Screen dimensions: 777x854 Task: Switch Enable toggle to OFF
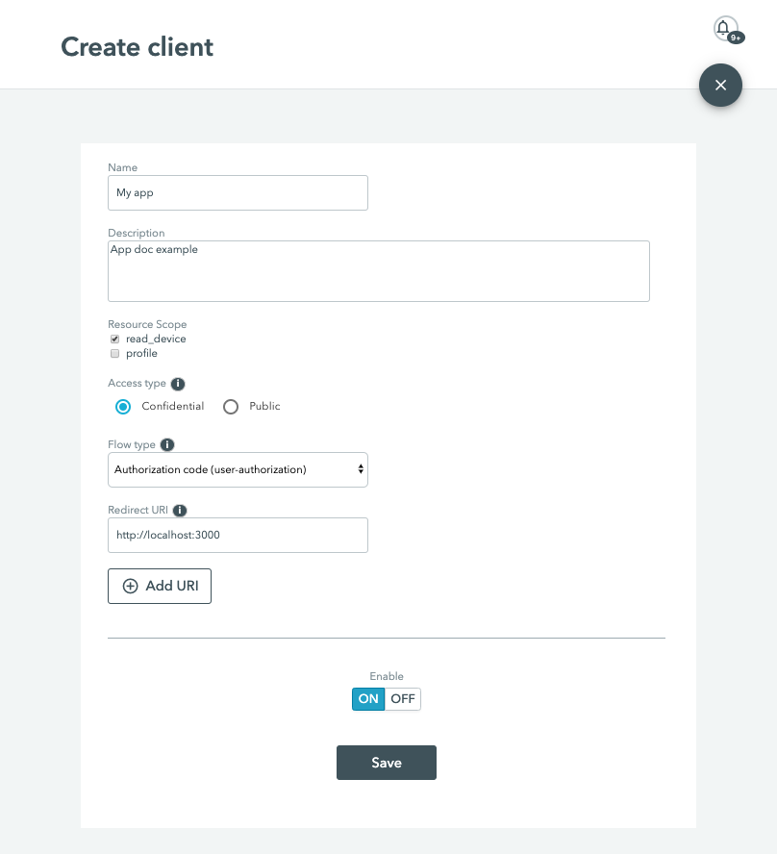click(403, 699)
